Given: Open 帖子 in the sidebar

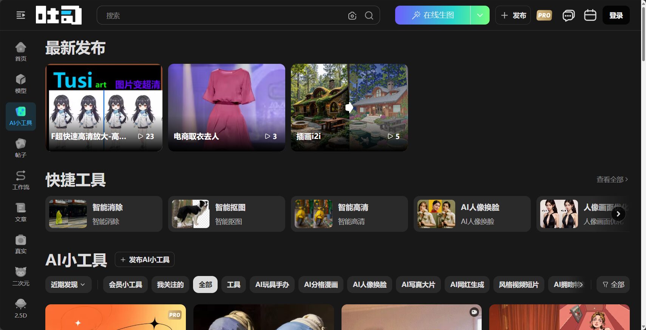Looking at the screenshot, I should [21, 148].
